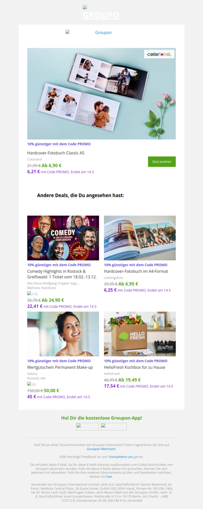The width and height of the screenshot is (203, 509).
Task: Open the Permanent Make-up woman thumbnail
Action: point(63,334)
